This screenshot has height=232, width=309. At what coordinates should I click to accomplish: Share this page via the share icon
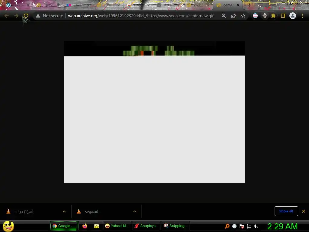(x=234, y=16)
